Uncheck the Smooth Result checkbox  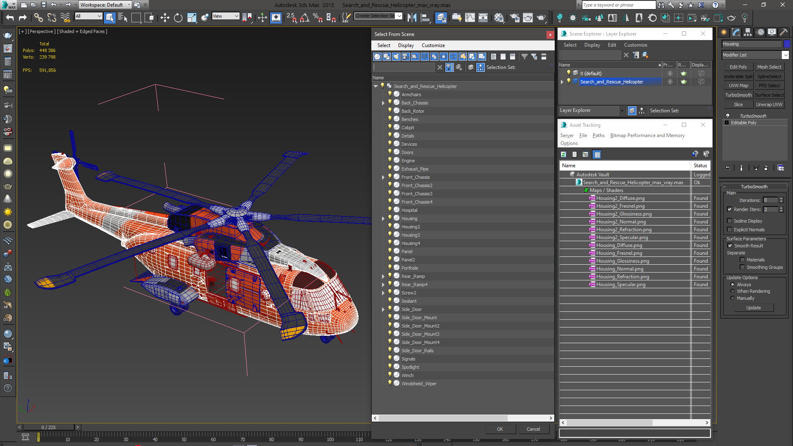[x=730, y=246]
